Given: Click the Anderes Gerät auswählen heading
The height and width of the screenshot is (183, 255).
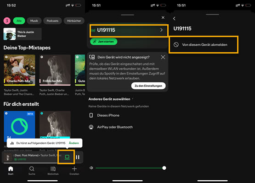Looking at the screenshot, I should click(109, 99).
